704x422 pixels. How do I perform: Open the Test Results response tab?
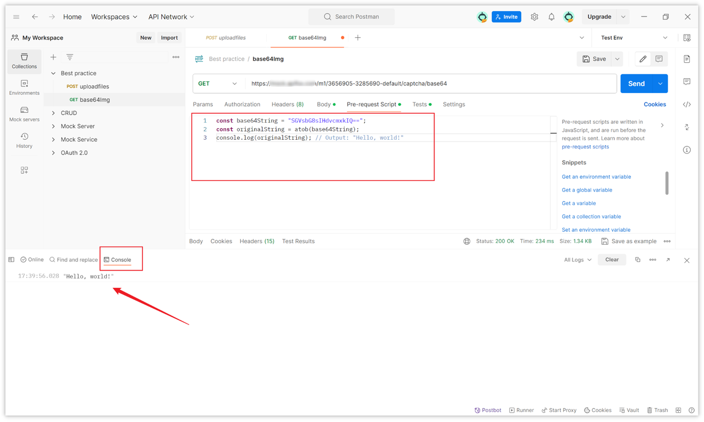(298, 242)
